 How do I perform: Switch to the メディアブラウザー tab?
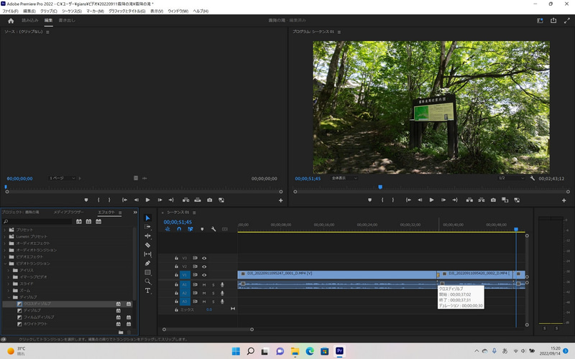coord(68,213)
